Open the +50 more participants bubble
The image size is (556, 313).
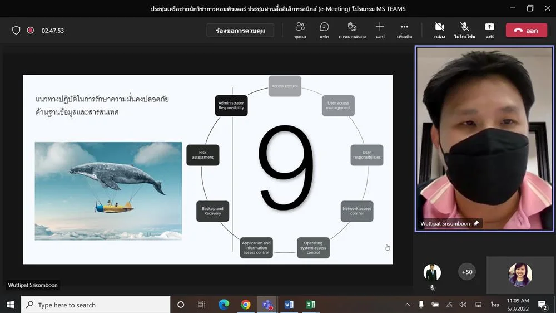pyautogui.click(x=467, y=272)
